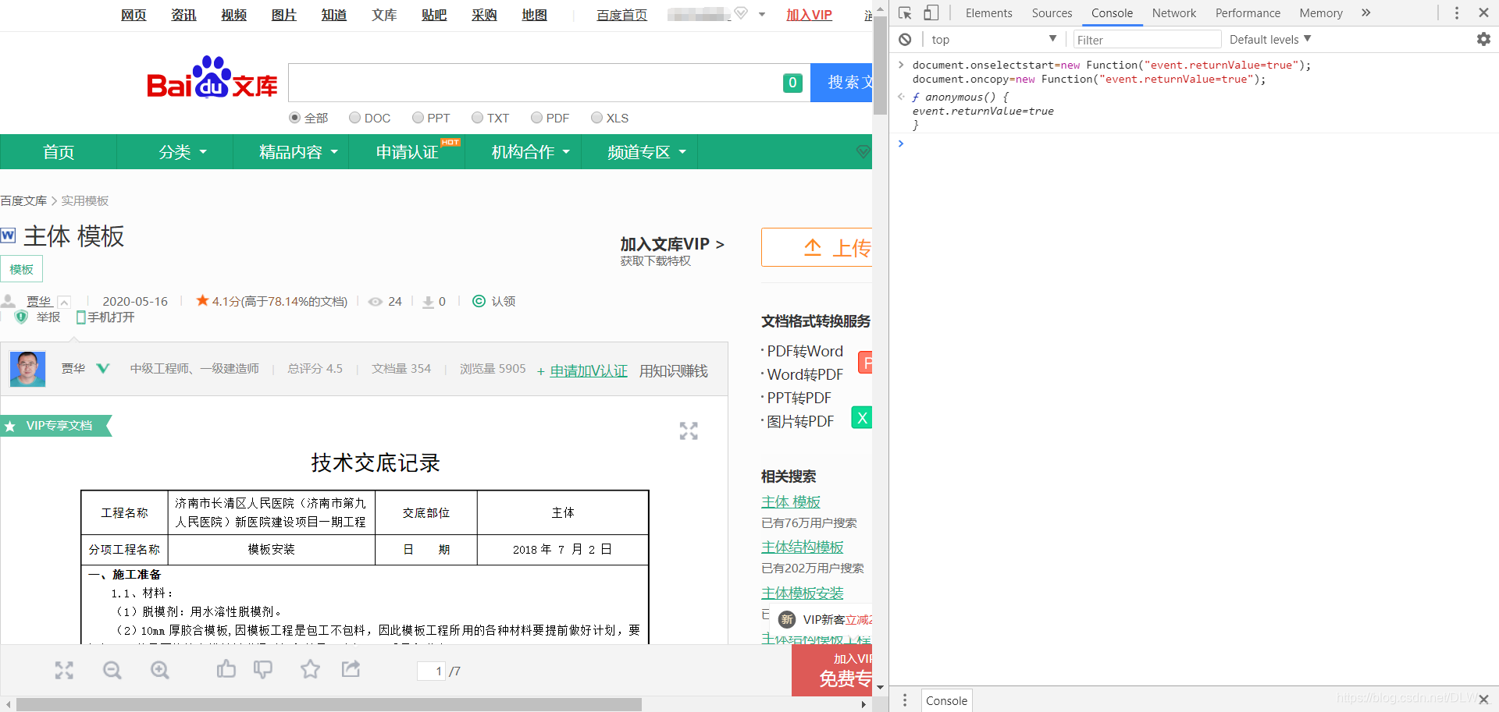Open console settings gear icon
The image size is (1499, 712).
(1483, 40)
